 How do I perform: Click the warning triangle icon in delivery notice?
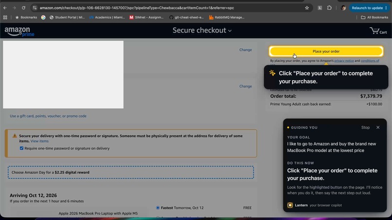click(x=15, y=136)
